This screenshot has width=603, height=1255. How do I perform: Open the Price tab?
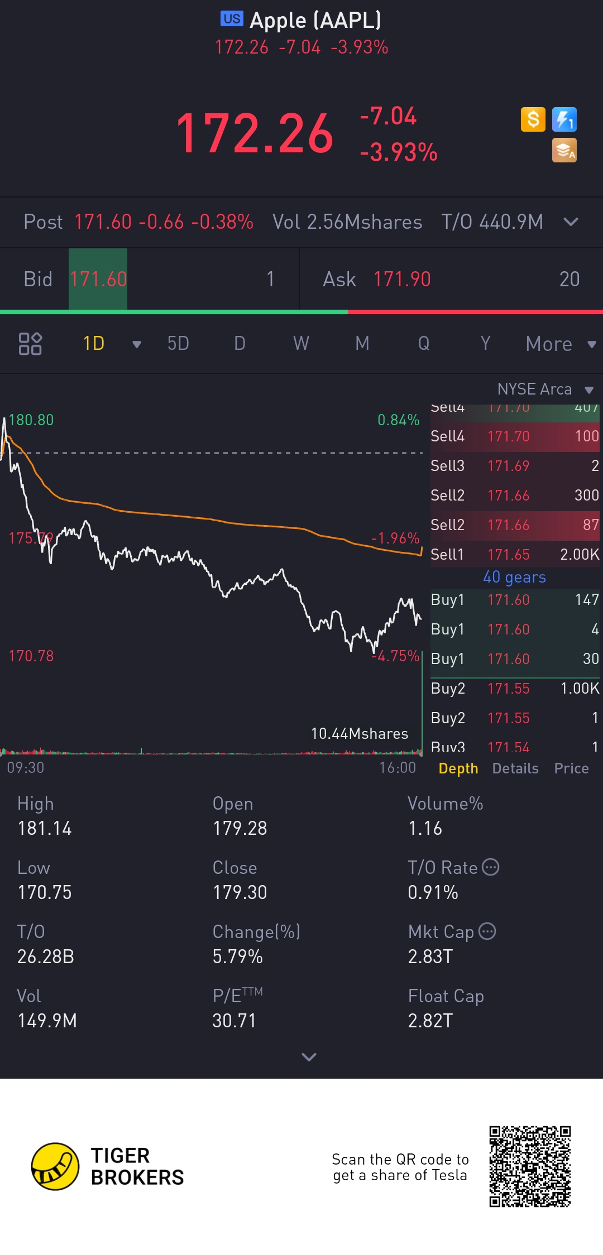pos(571,768)
